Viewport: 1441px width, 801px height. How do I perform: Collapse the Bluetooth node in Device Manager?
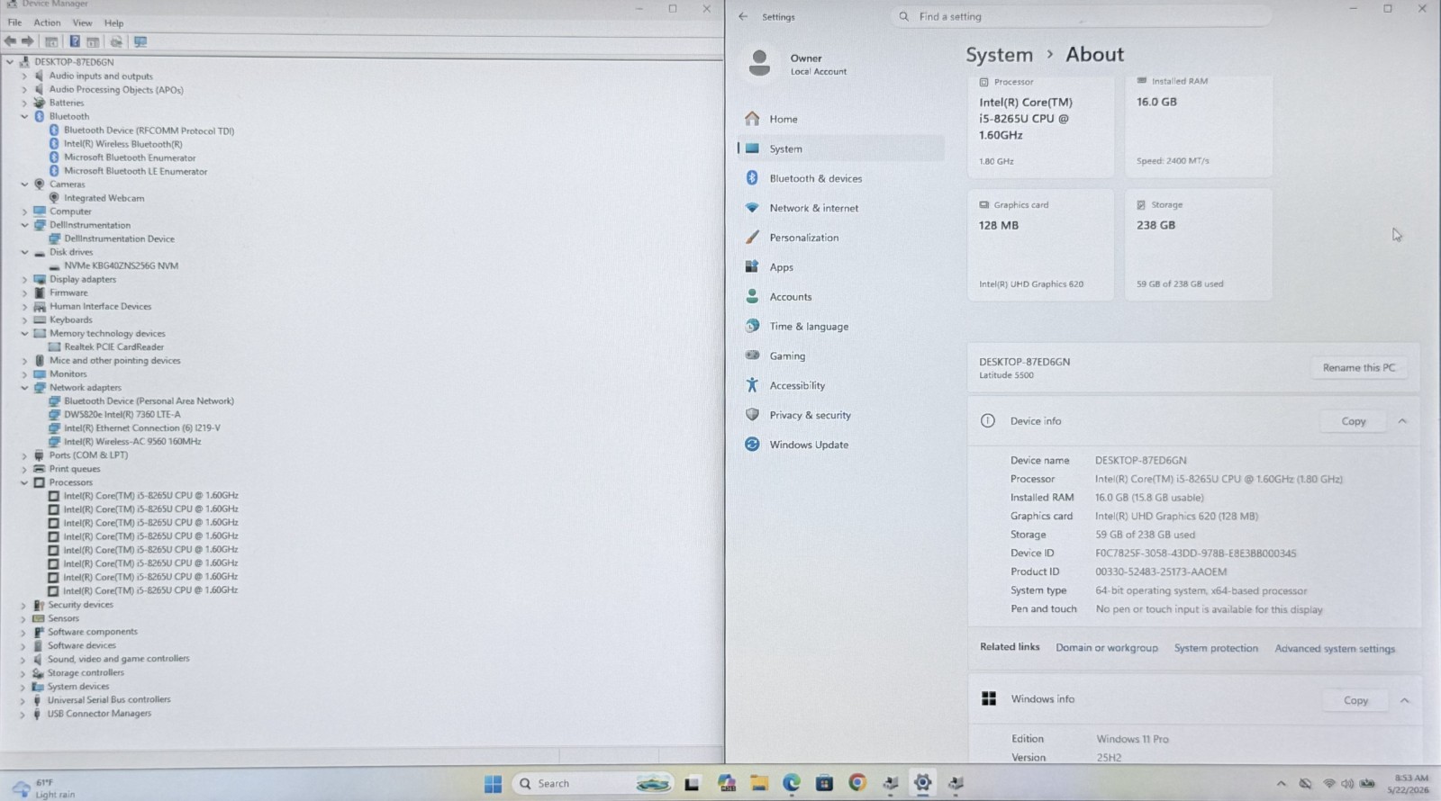[x=24, y=117]
